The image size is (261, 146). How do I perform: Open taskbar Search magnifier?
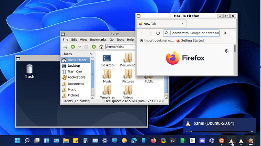[27, 140]
